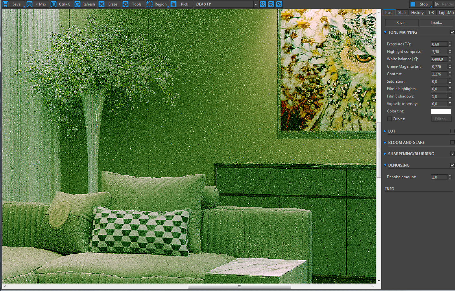Click the Denoise amount value field

point(439,177)
